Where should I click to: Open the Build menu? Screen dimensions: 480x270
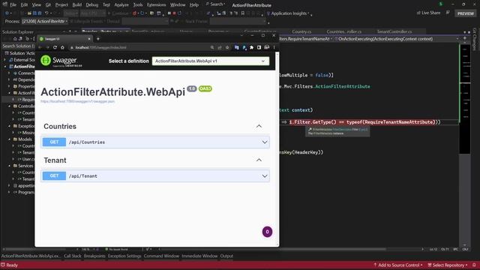[76, 5]
